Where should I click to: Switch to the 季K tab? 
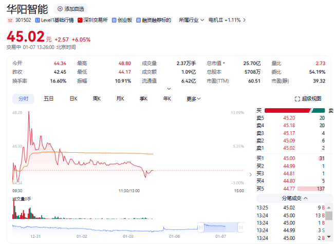tap(143, 98)
